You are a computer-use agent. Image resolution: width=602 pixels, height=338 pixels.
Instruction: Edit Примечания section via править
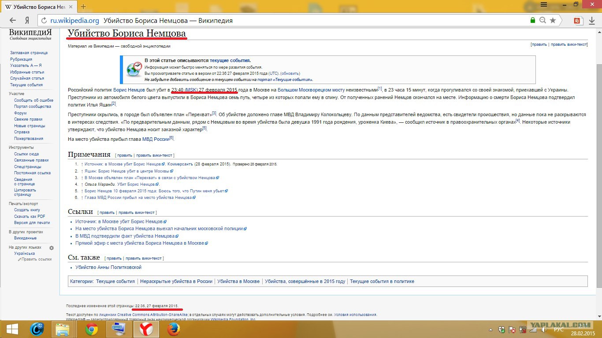click(x=125, y=155)
